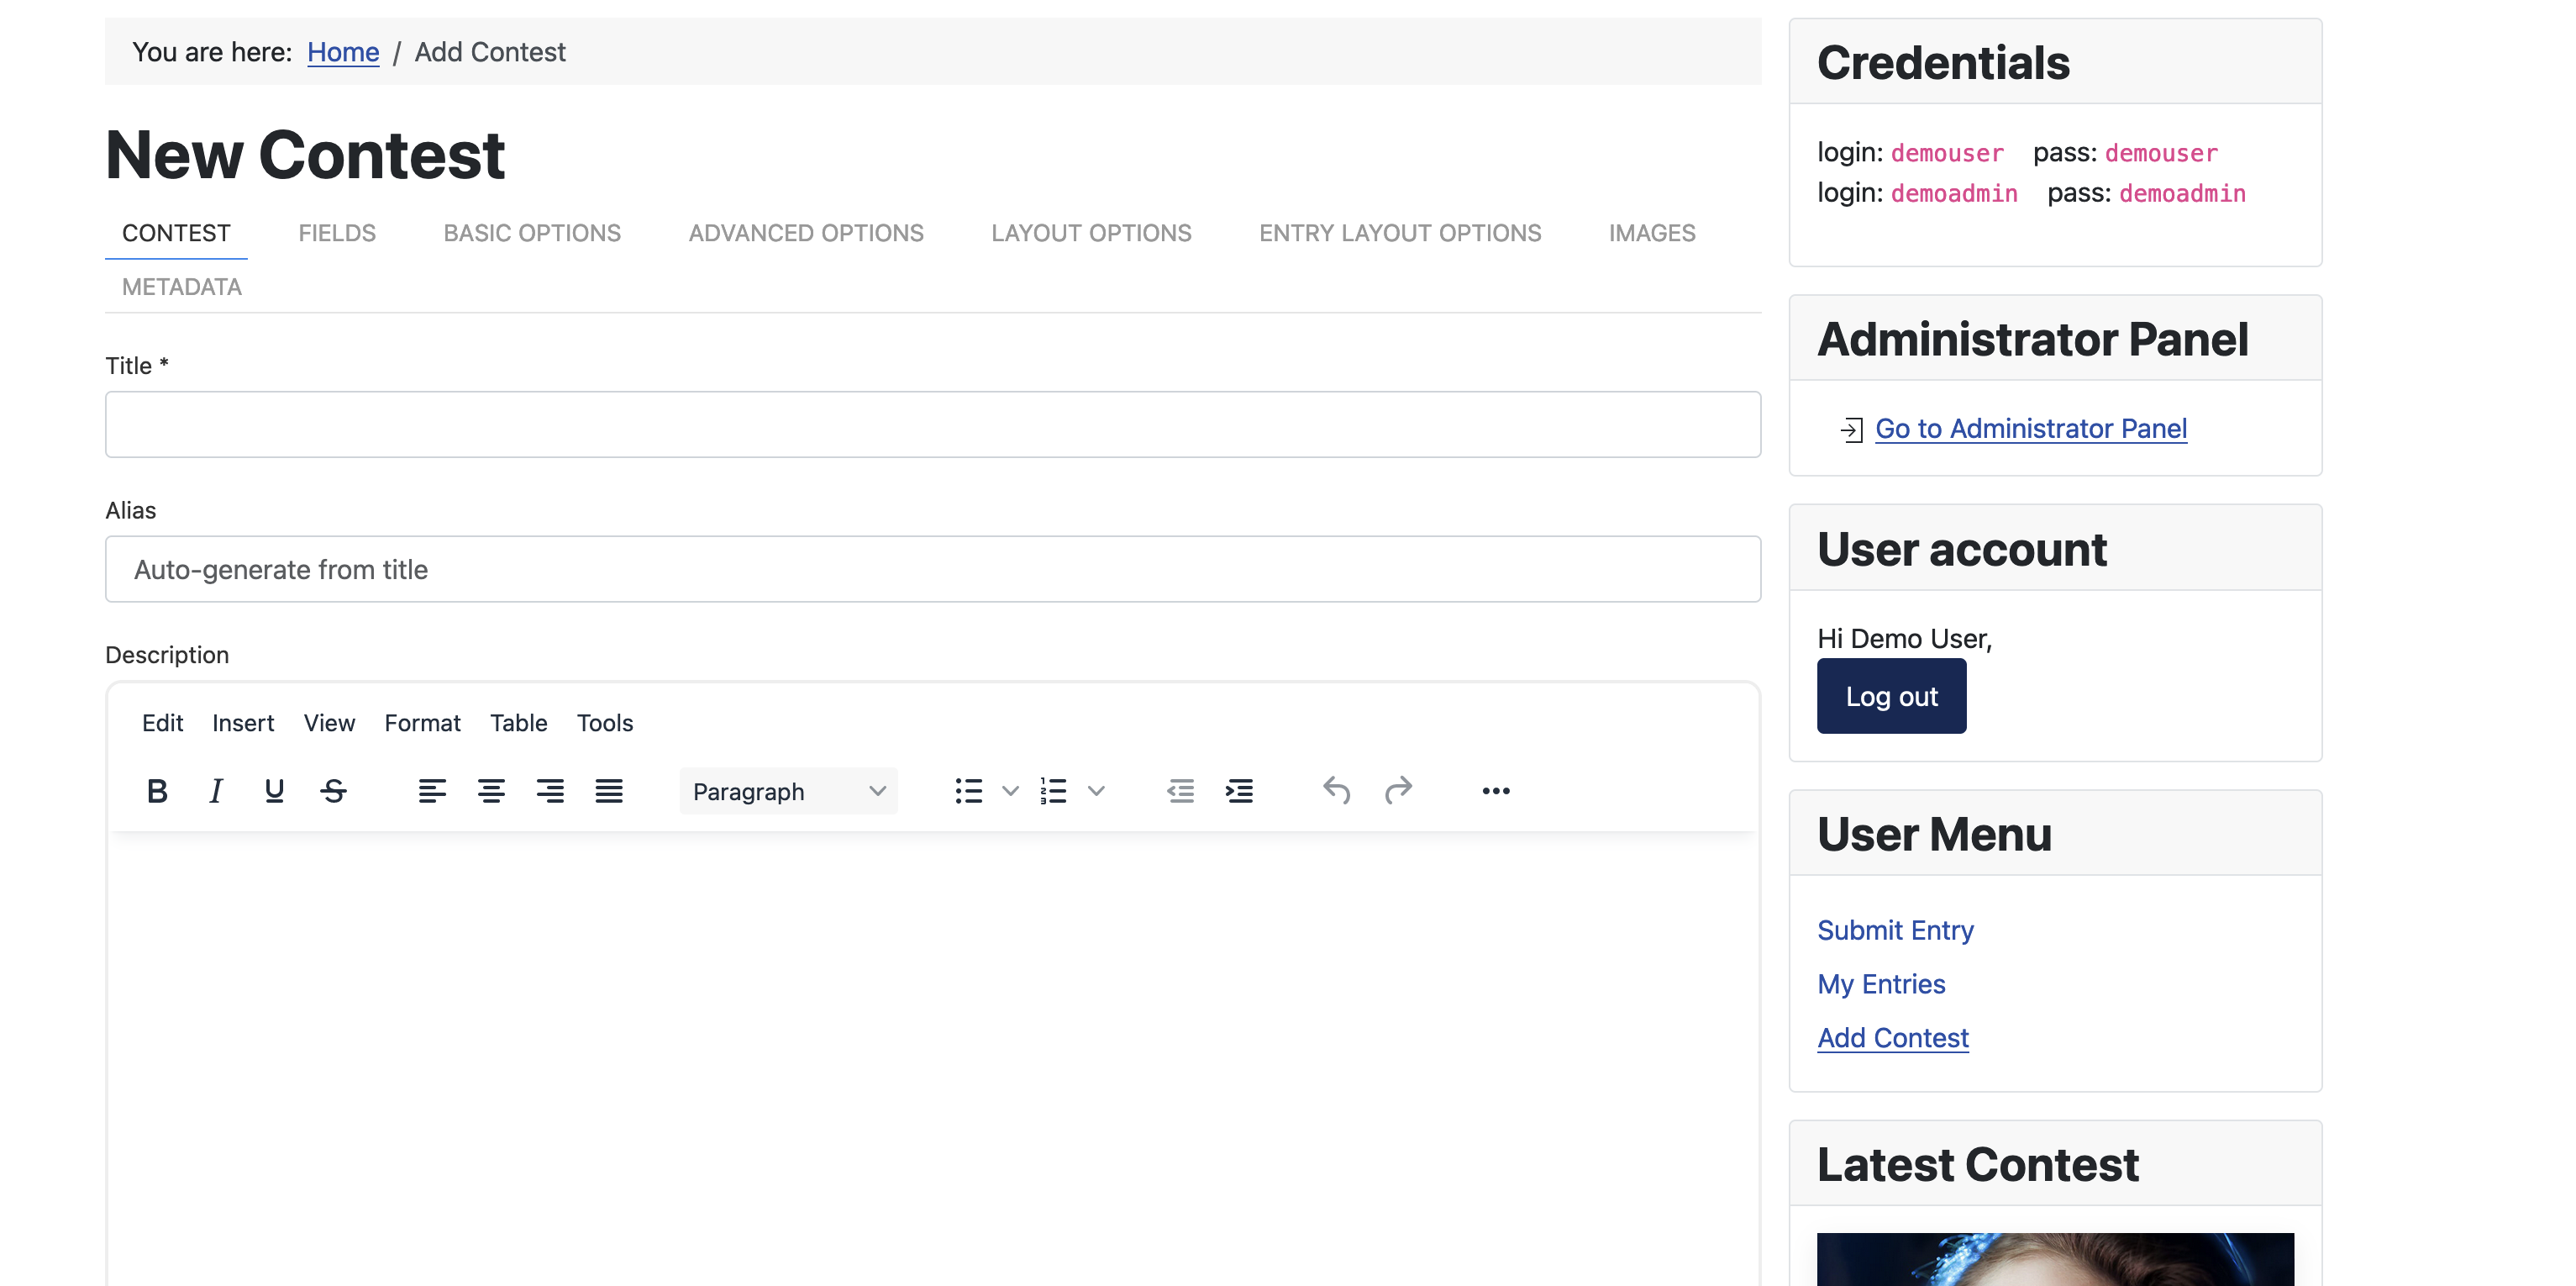Expand numbered list style options arrow

click(x=1096, y=791)
